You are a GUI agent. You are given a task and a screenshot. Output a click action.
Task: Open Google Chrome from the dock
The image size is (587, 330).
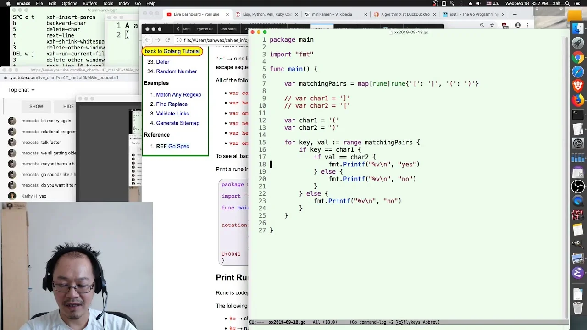coord(578,58)
